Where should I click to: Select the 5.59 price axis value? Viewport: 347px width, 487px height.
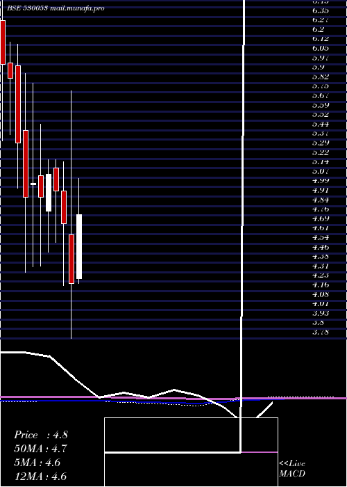[321, 106]
